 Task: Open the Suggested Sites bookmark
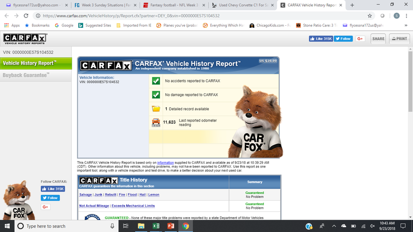95,25
